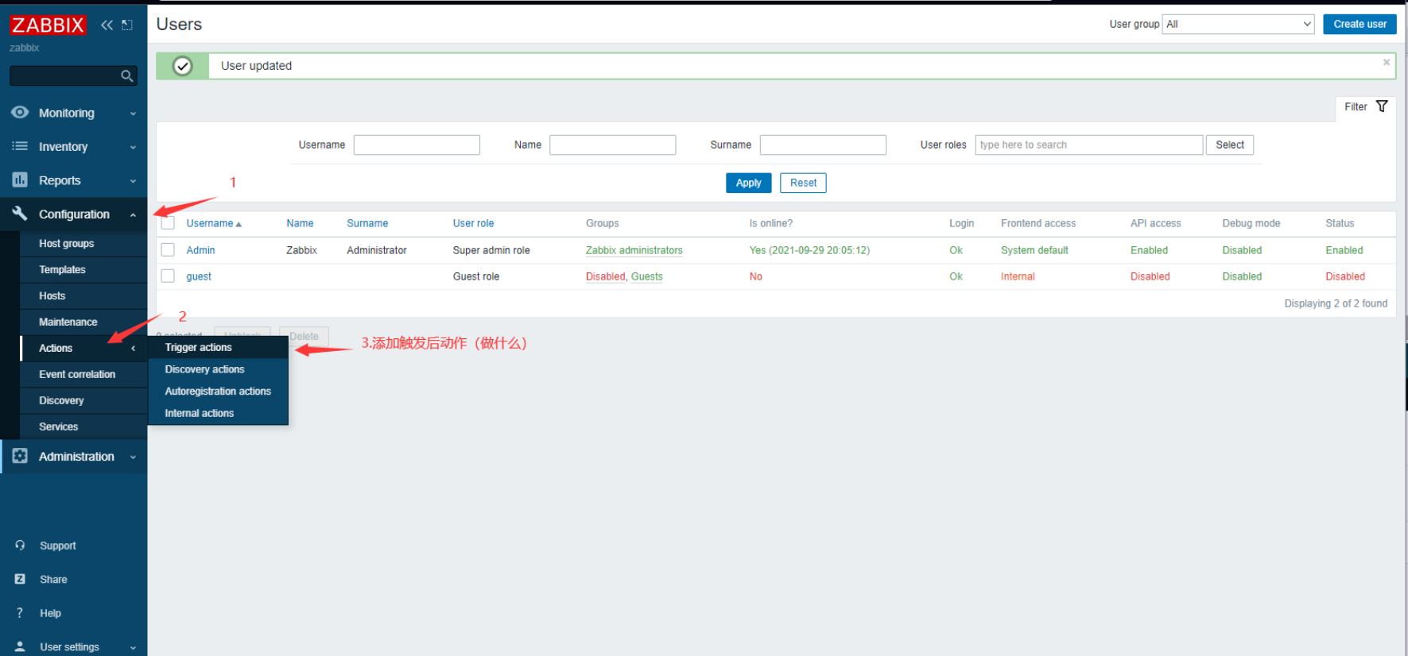Check the guest row checkbox
Screen dimensions: 1408x656
(x=168, y=276)
